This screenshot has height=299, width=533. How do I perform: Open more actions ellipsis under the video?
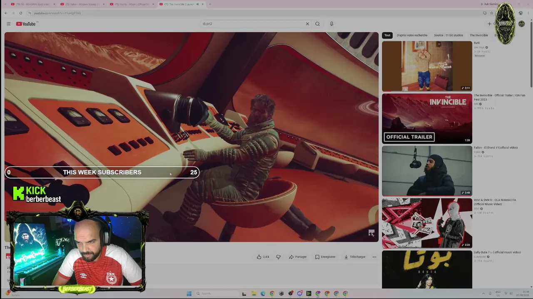coord(374,257)
